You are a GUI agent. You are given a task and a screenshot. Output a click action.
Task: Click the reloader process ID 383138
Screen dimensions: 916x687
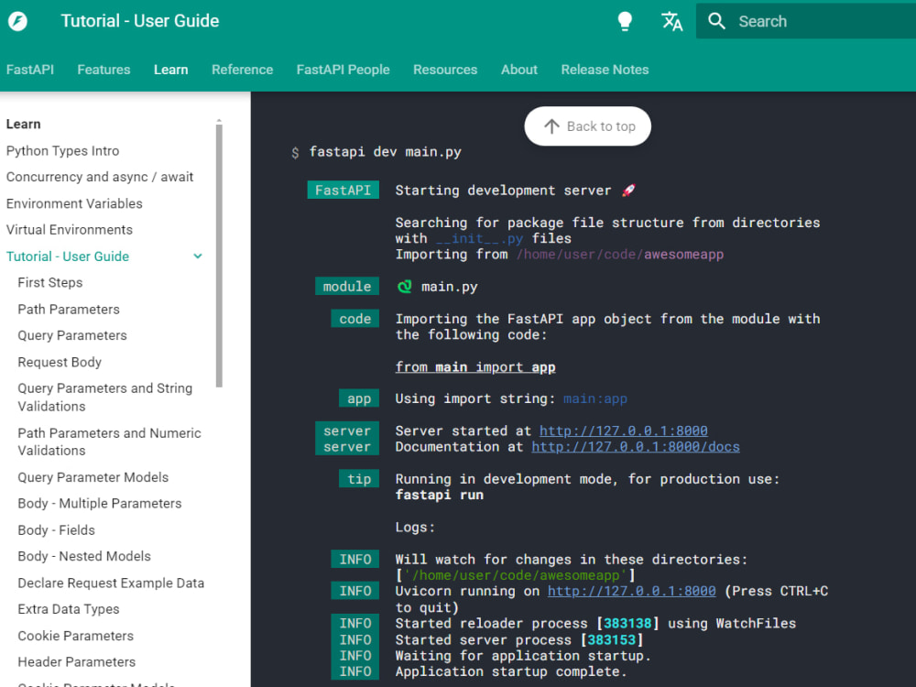[627, 624]
